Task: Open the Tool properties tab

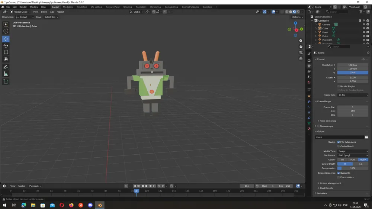Action: pos(309,54)
